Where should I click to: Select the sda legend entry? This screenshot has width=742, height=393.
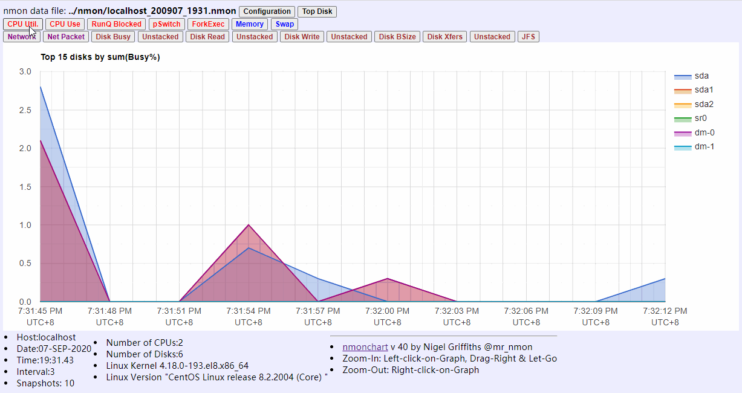[701, 76]
